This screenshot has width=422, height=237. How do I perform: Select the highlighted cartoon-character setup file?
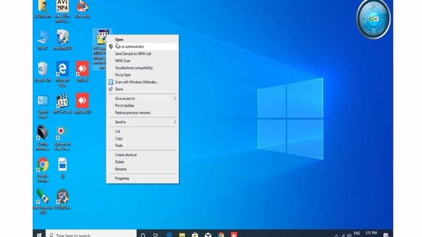pos(102,49)
